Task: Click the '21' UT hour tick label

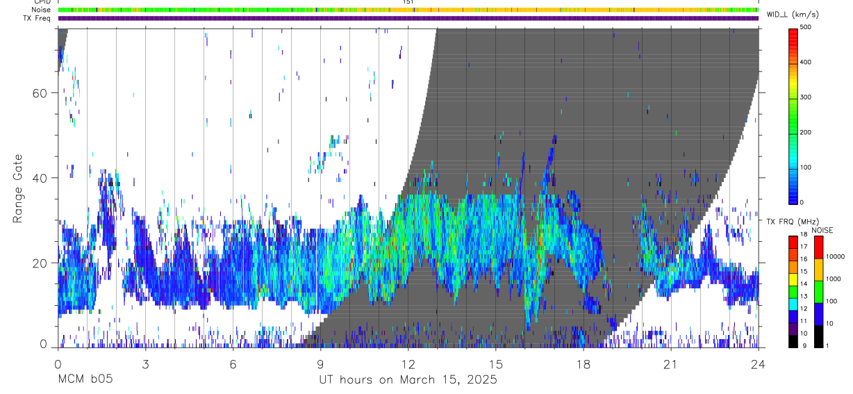Action: click(671, 364)
